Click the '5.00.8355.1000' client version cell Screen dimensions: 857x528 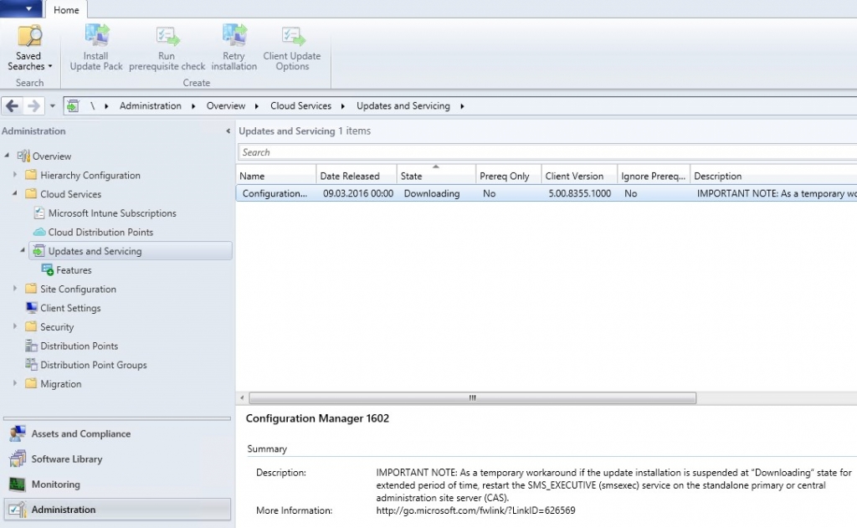pyautogui.click(x=580, y=193)
